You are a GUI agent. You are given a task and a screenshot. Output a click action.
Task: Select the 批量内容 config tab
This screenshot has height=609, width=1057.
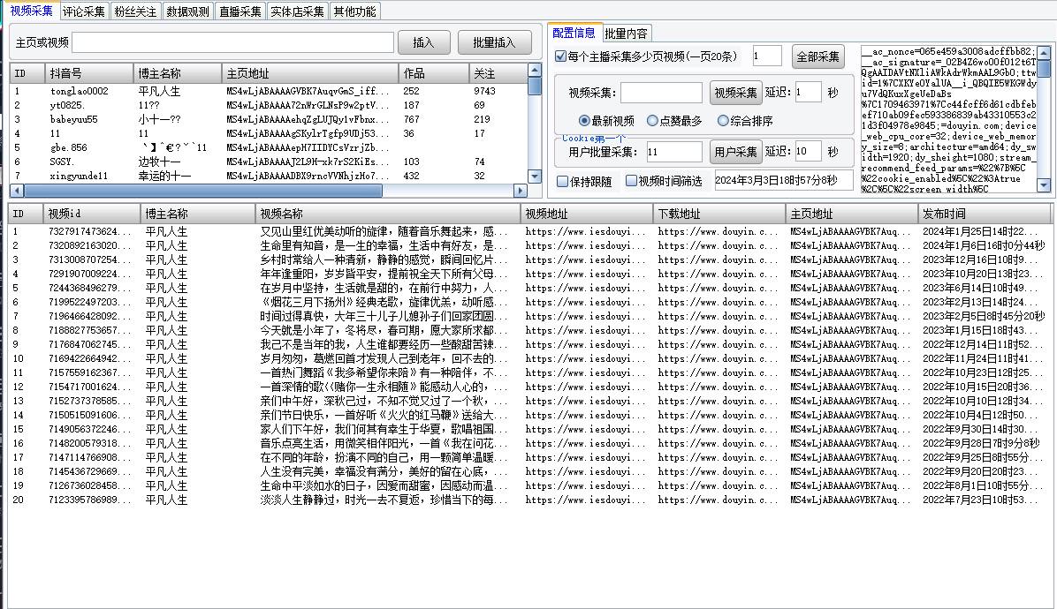[626, 34]
